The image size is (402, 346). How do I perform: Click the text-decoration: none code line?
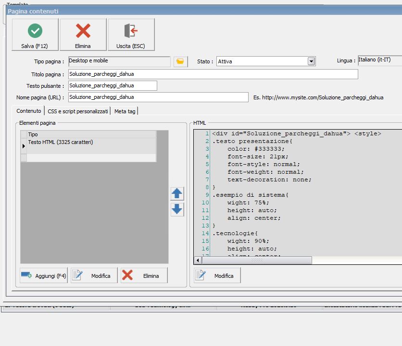[x=269, y=179]
